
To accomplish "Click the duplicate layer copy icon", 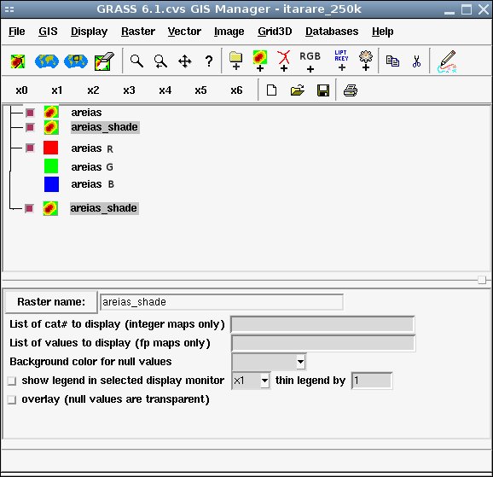I will 392,61.
